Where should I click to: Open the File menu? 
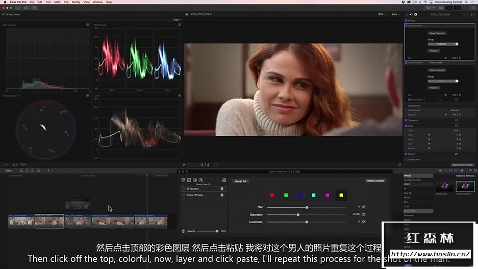pyautogui.click(x=32, y=2)
